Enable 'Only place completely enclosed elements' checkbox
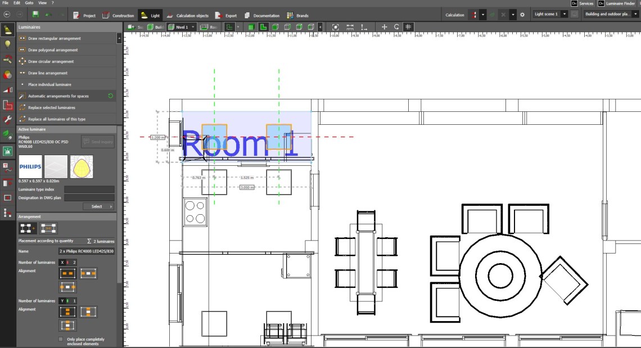This screenshot has height=348, width=641. 61,340
